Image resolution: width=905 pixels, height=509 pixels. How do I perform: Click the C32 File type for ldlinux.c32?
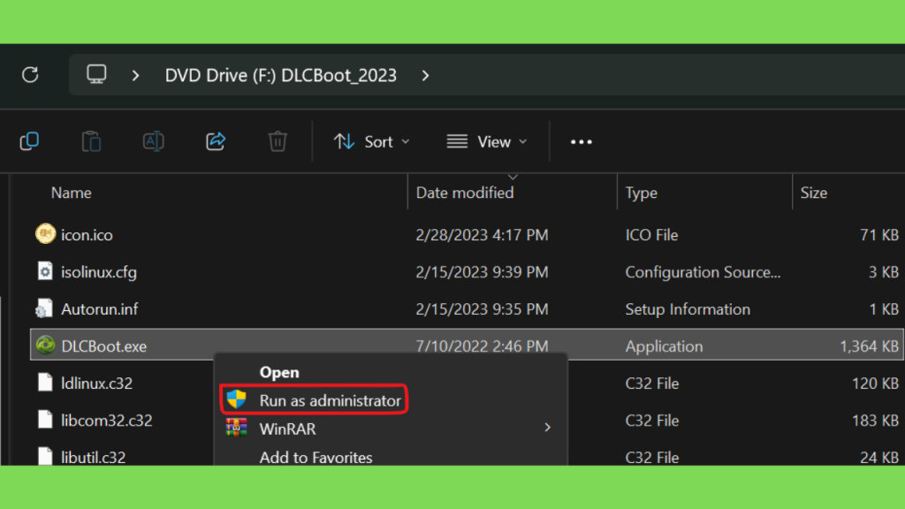pos(652,384)
